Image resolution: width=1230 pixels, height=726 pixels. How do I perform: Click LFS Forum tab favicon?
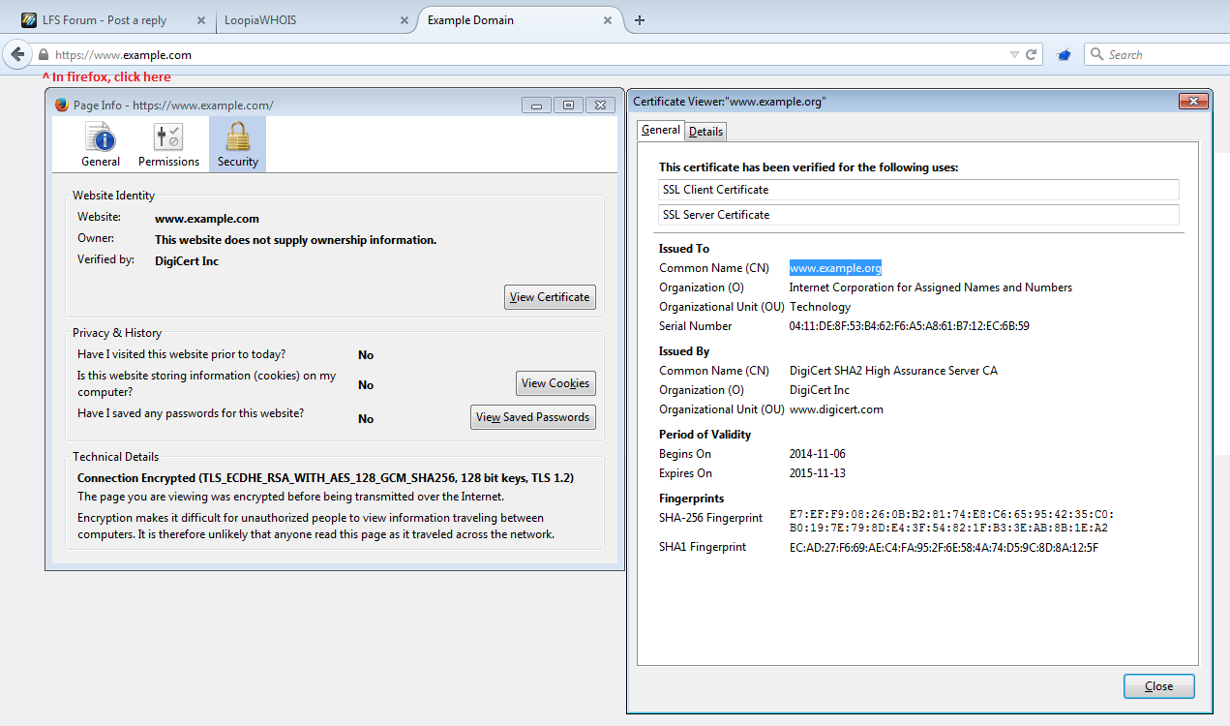[x=29, y=20]
